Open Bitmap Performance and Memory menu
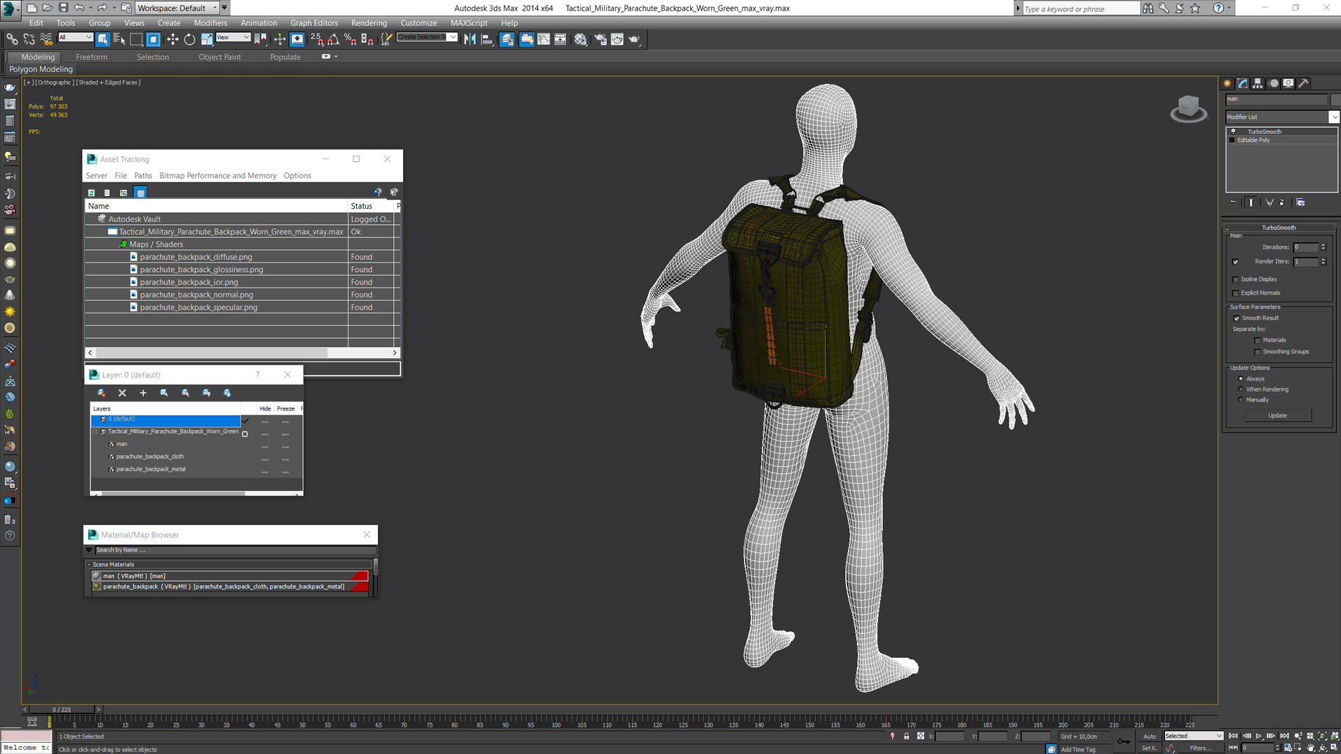This screenshot has height=754, width=1341. (x=217, y=176)
